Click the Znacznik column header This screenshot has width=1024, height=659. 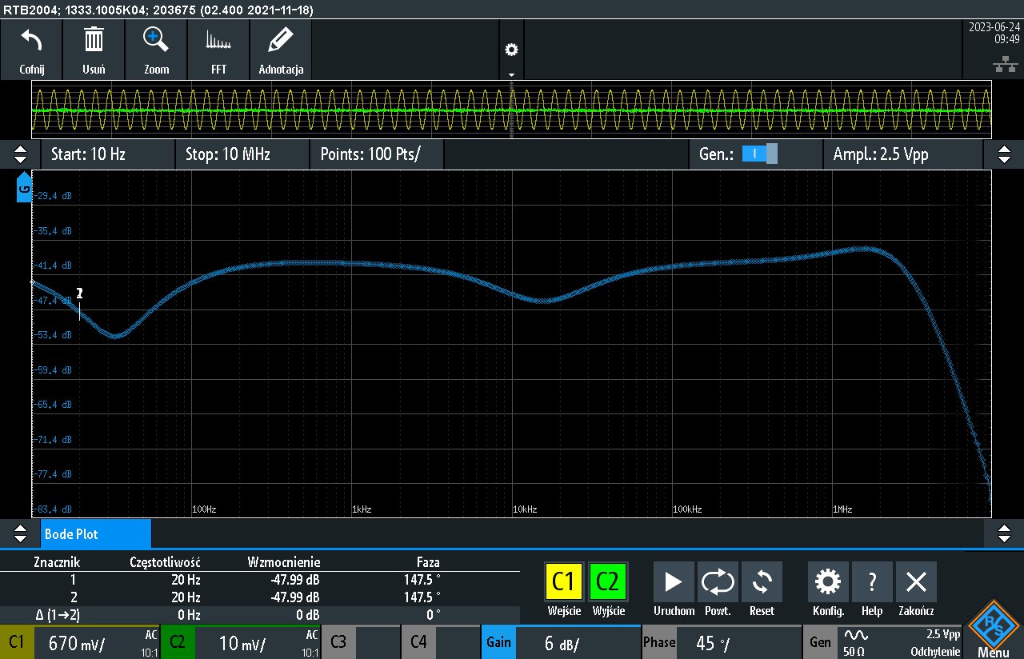(56, 562)
